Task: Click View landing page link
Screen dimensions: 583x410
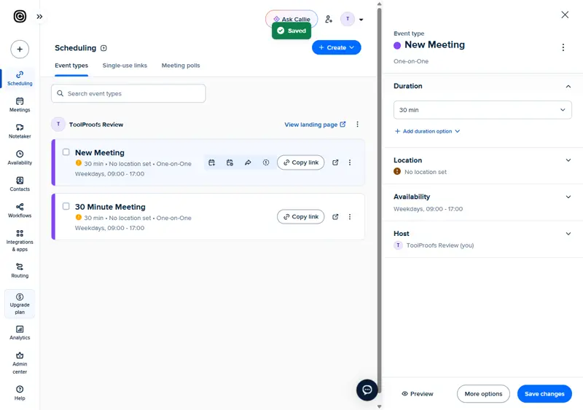Action: coord(315,125)
